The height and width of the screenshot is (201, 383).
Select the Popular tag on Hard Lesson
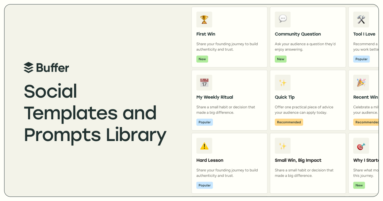[205, 185]
